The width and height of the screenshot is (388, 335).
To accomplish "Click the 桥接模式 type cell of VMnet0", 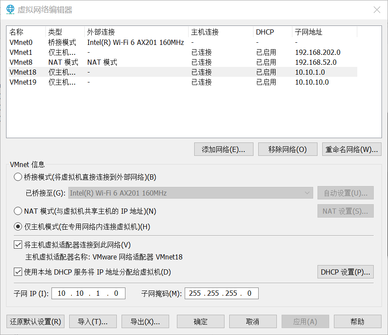I will tap(62, 42).
